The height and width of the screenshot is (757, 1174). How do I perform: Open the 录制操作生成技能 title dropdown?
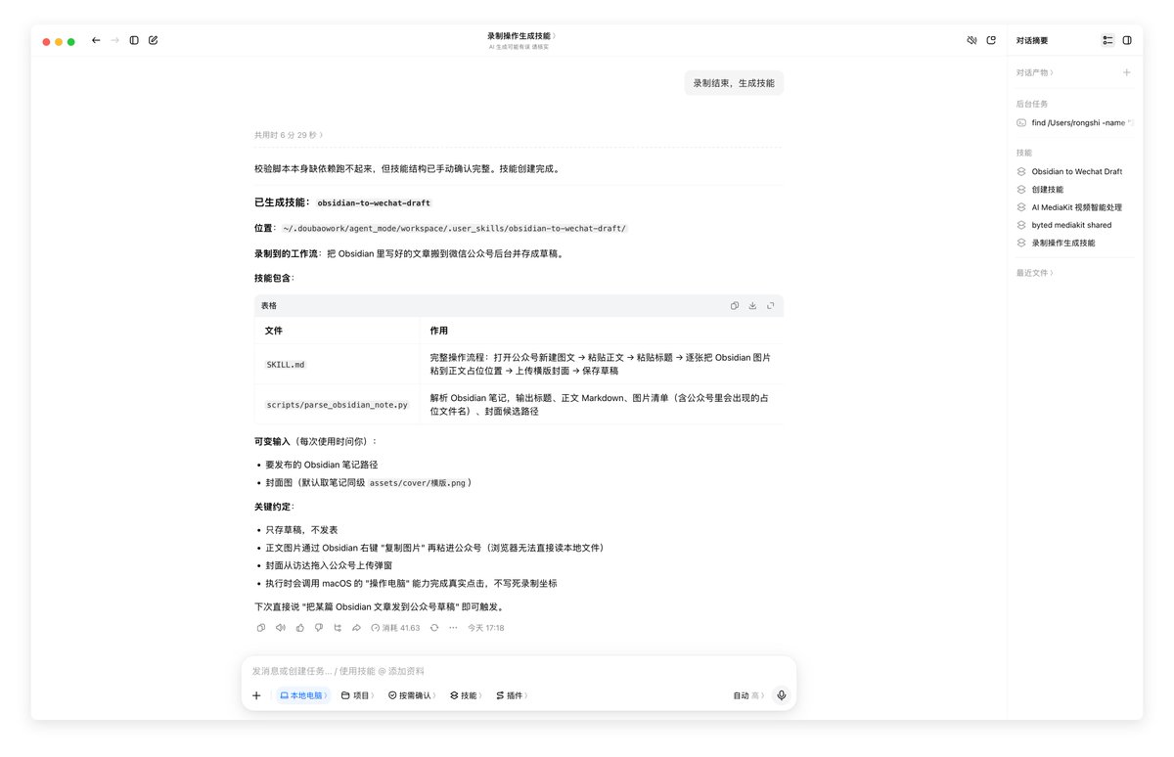pyautogui.click(x=521, y=36)
